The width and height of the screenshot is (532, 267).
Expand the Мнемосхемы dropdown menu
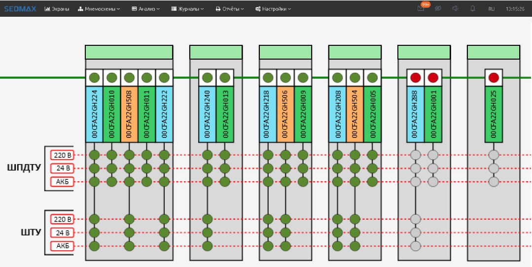coord(99,9)
